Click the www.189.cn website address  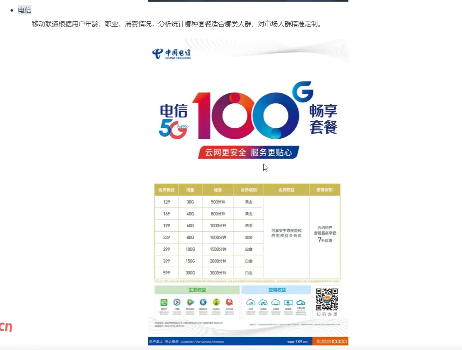tap(297, 342)
